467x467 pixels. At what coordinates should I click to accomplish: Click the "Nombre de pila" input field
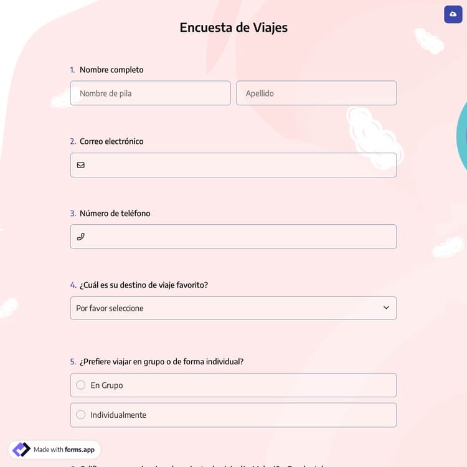[x=150, y=93]
